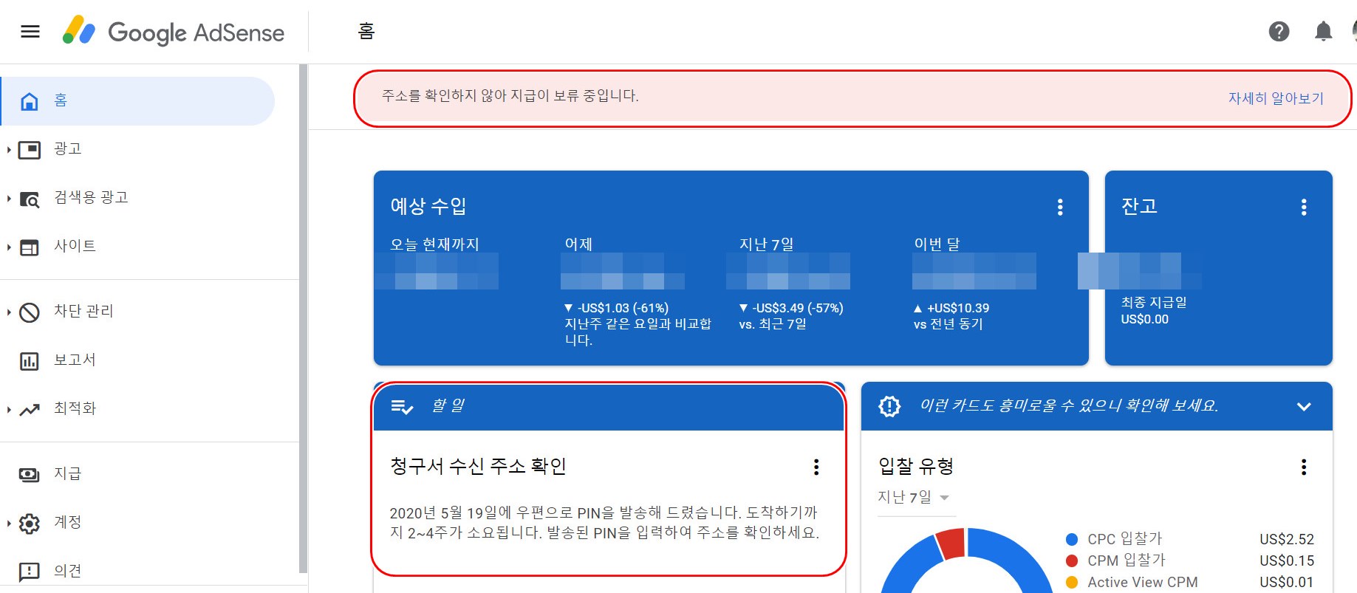
Task: Click the address hold warning banner text
Action: [510, 96]
